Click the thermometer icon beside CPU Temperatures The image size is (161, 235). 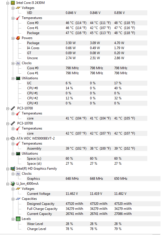tap(18, 18)
